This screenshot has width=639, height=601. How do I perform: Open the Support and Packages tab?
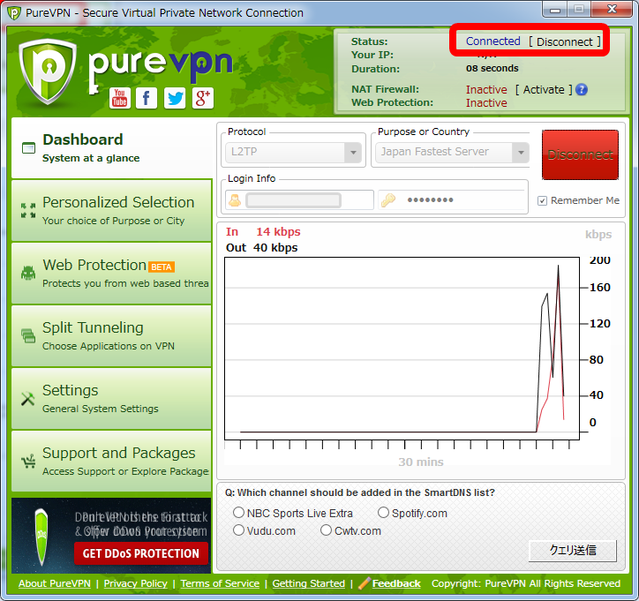pyautogui.click(x=112, y=462)
